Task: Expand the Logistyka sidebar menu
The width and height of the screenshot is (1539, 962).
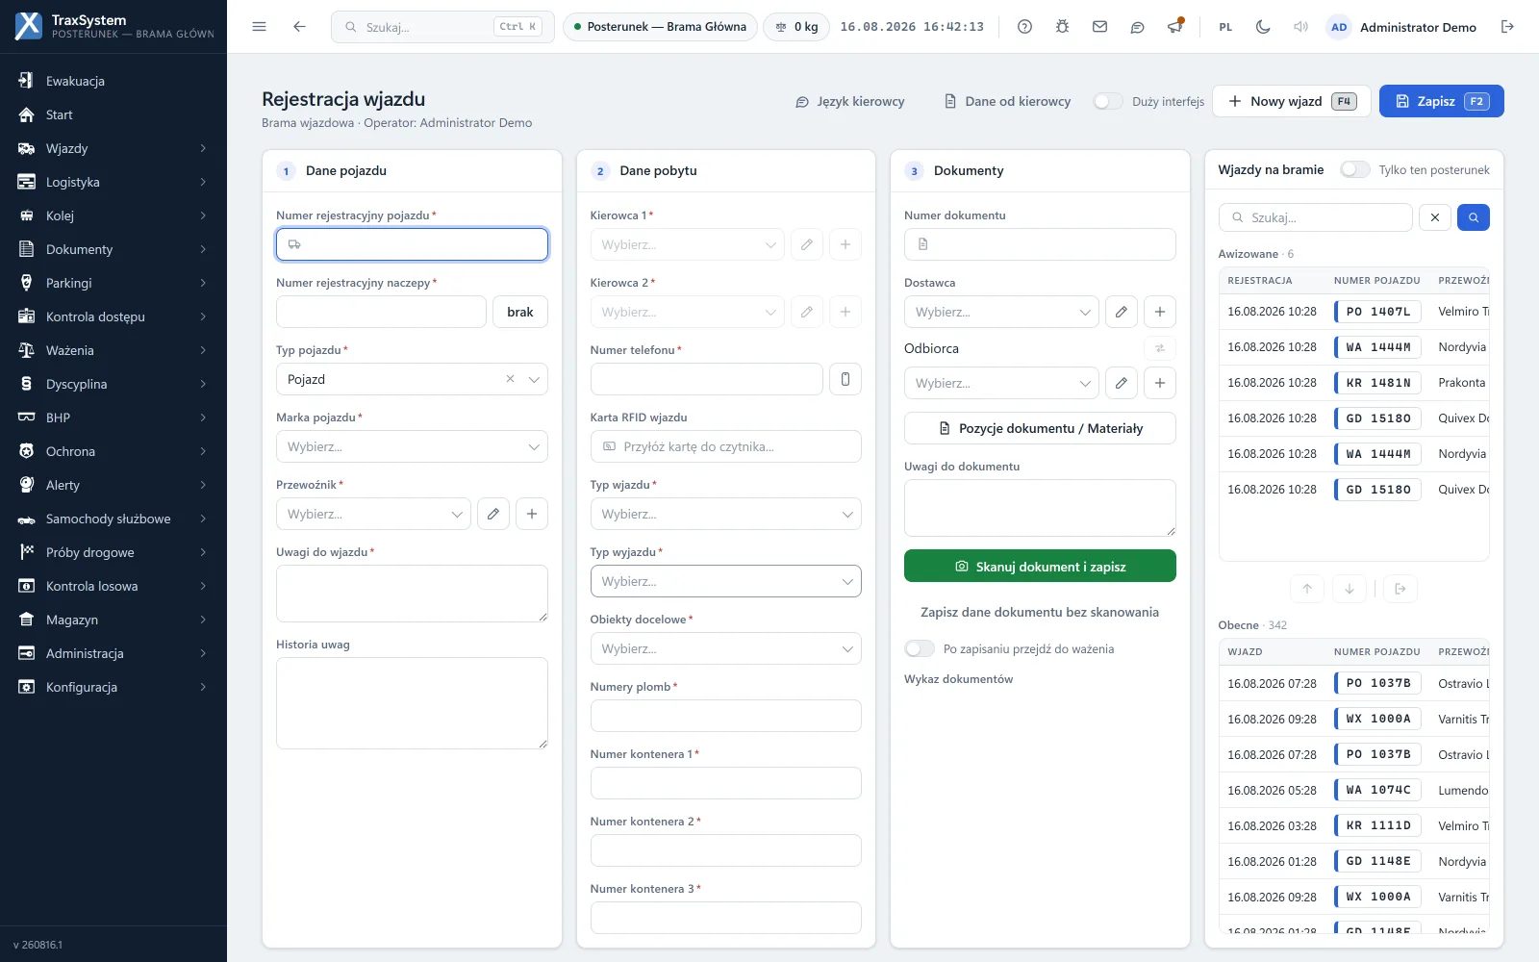Action: tap(114, 182)
